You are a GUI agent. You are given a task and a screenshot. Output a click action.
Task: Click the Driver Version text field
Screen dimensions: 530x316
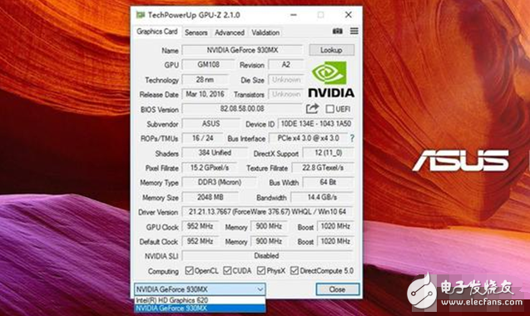[267, 212]
